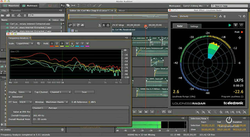
Task: Open the Scale Logarithmic dropdown
Action: (25, 44)
